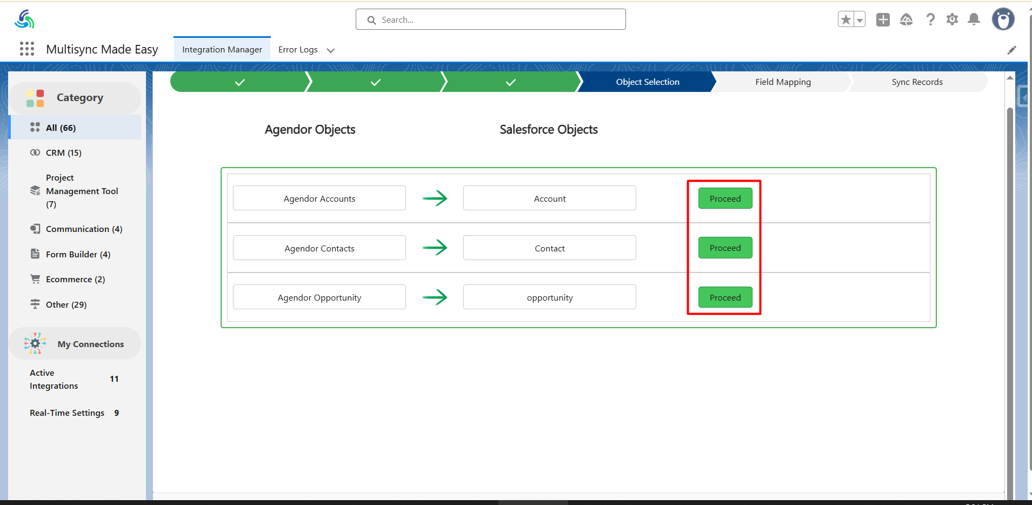Open the App Launcher grid icon

tap(27, 49)
